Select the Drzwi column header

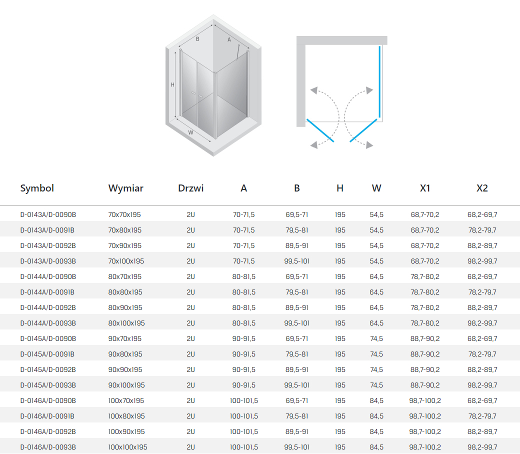pyautogui.click(x=190, y=188)
